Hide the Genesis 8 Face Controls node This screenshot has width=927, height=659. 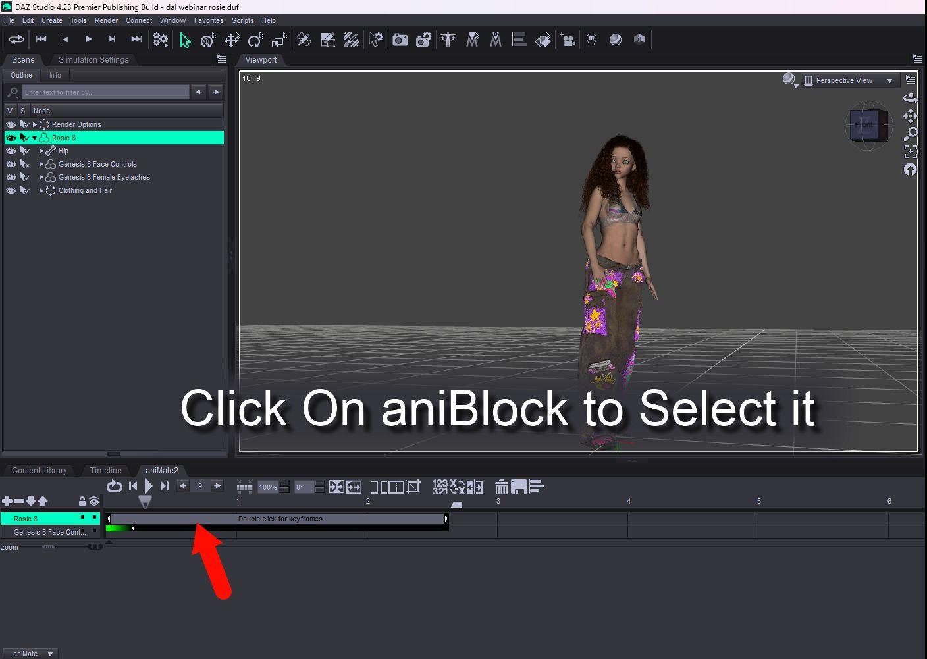[11, 164]
